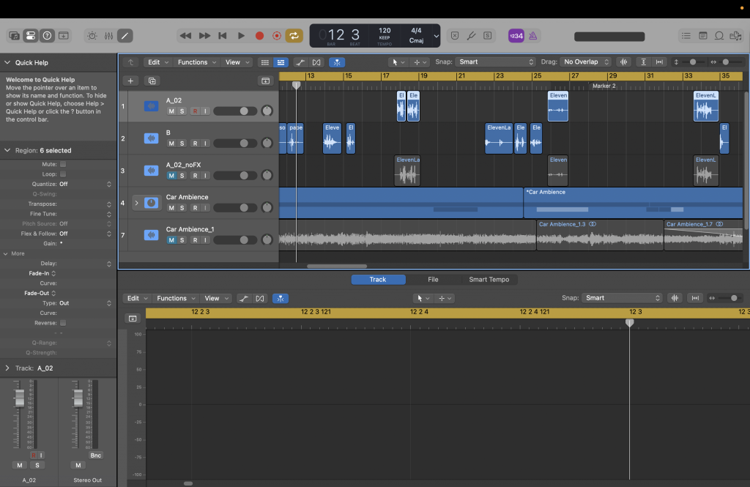Enable the Loop checkbox in Region inspector
Screen dimensions: 750x487
[63, 174]
